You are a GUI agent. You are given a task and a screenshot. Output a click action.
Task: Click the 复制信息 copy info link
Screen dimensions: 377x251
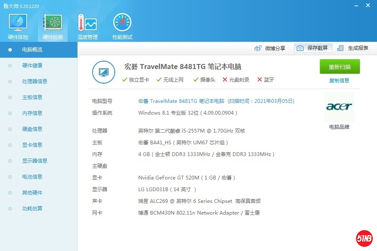(x=339, y=81)
